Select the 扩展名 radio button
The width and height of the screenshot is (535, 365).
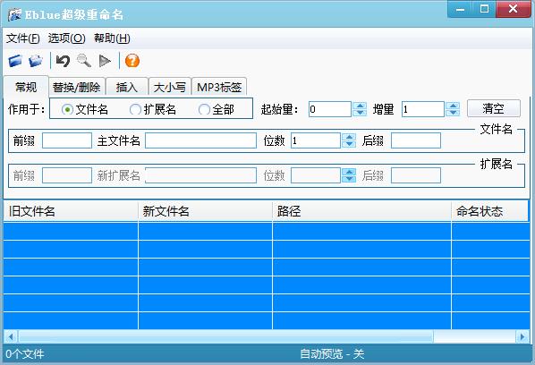[x=135, y=109]
